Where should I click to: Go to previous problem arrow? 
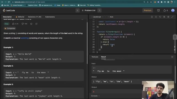click(x=77, y=10)
